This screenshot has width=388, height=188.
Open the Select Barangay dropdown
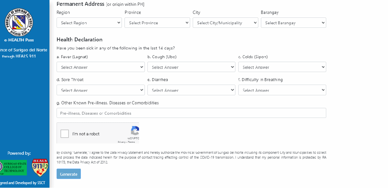tap(293, 23)
